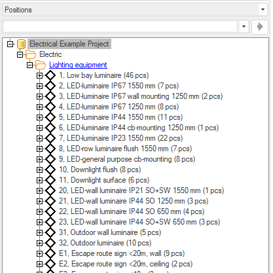Click diamond icon of E2 Escape route sign

(50, 264)
